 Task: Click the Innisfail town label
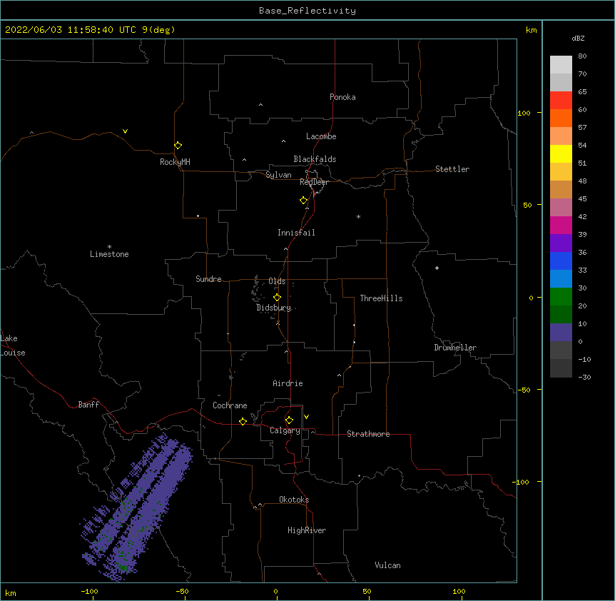(x=296, y=233)
